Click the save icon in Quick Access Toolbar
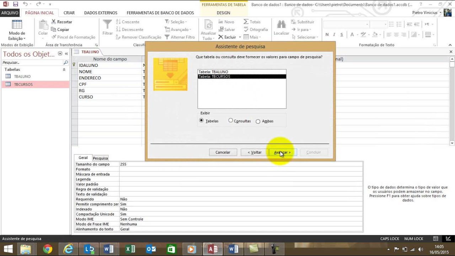Image resolution: width=455 pixels, height=256 pixels. 16,4
